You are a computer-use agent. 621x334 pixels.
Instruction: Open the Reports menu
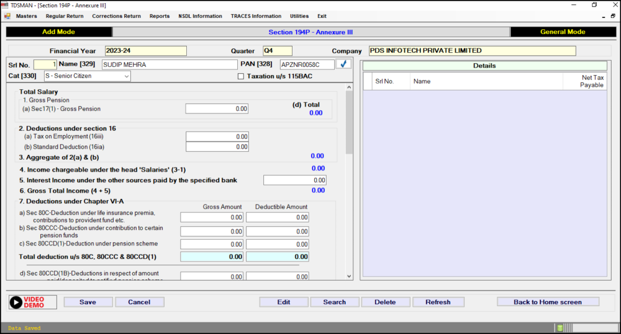[160, 16]
